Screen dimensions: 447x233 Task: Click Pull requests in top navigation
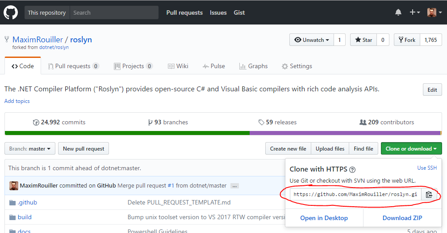pyautogui.click(x=184, y=12)
